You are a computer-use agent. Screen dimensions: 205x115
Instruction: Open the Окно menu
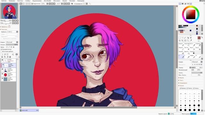tap(72, 1)
